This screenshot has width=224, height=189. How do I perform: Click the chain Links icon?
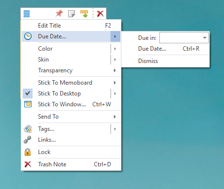coord(28,140)
